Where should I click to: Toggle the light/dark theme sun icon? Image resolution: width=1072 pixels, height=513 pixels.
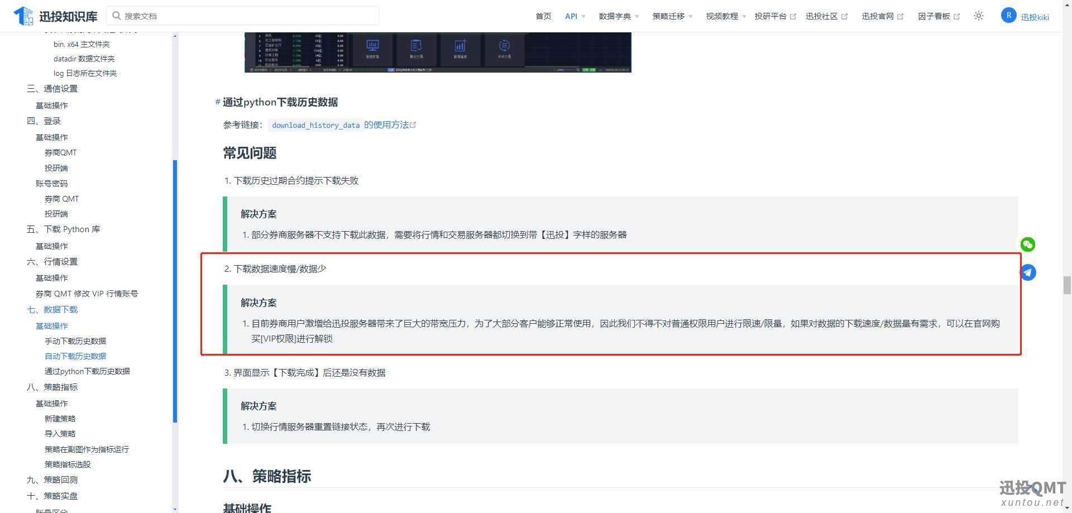979,16
